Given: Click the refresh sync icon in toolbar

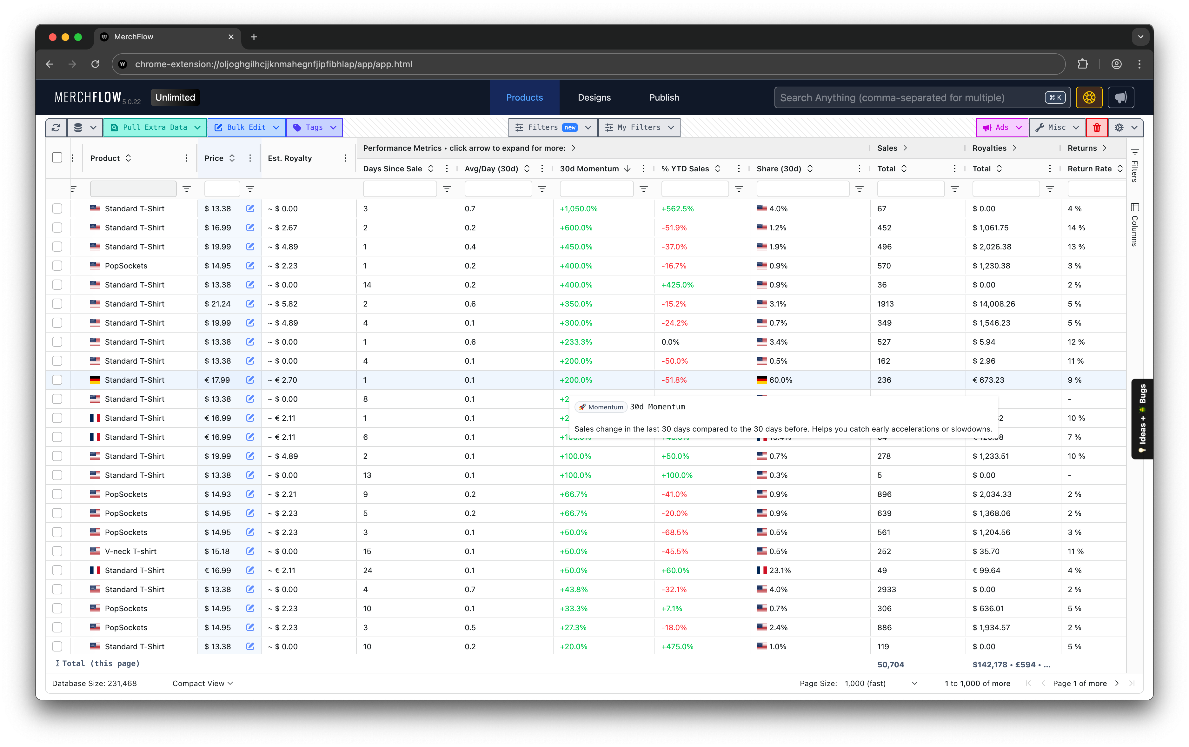Looking at the screenshot, I should pyautogui.click(x=56, y=127).
